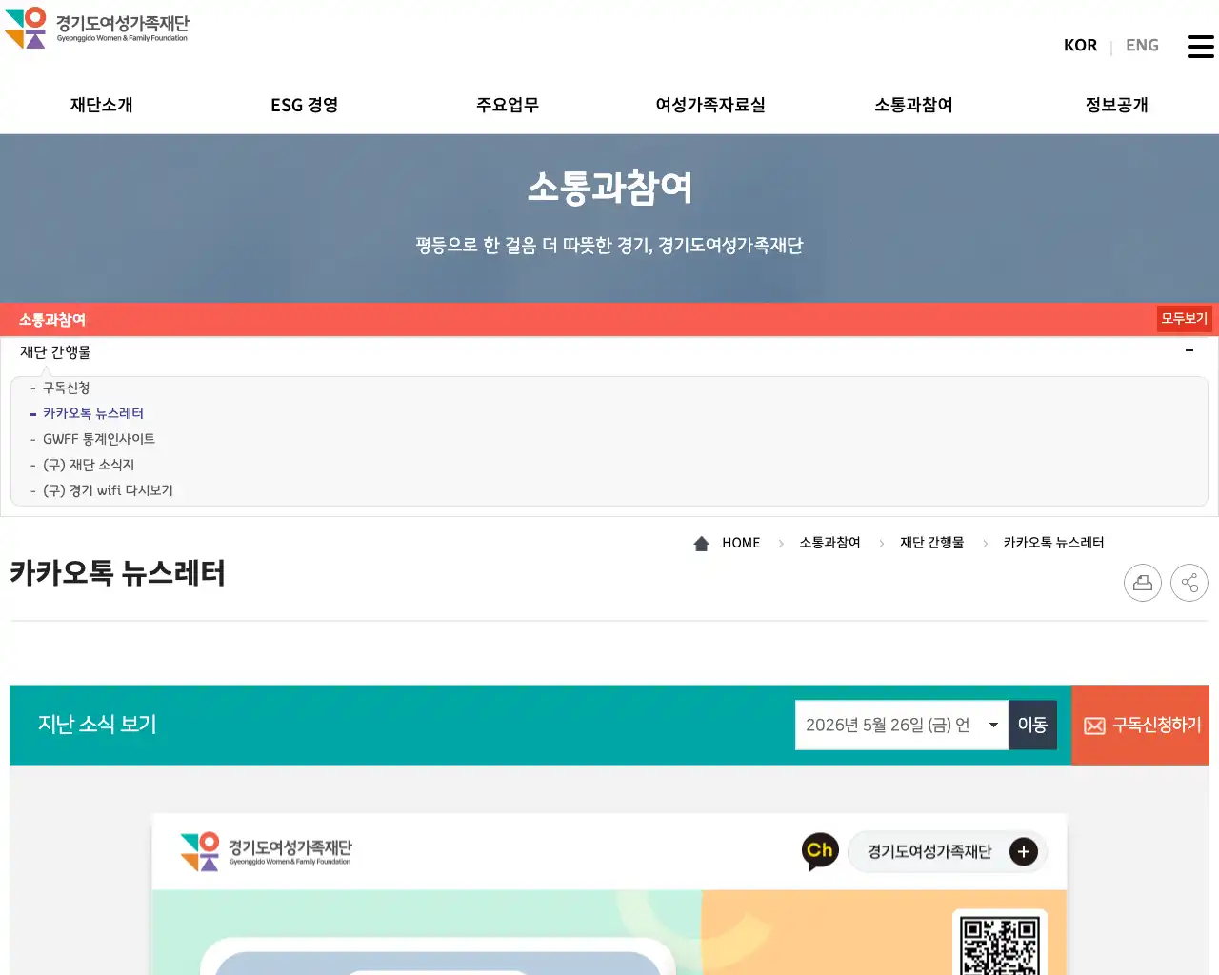This screenshot has height=975, width=1219.
Task: Open the past newsletter date dropdown
Action: [x=902, y=725]
